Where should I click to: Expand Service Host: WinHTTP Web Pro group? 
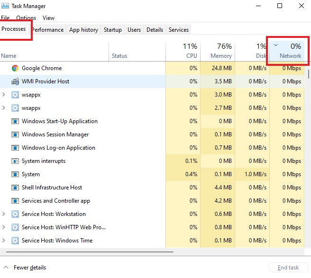click(4, 227)
